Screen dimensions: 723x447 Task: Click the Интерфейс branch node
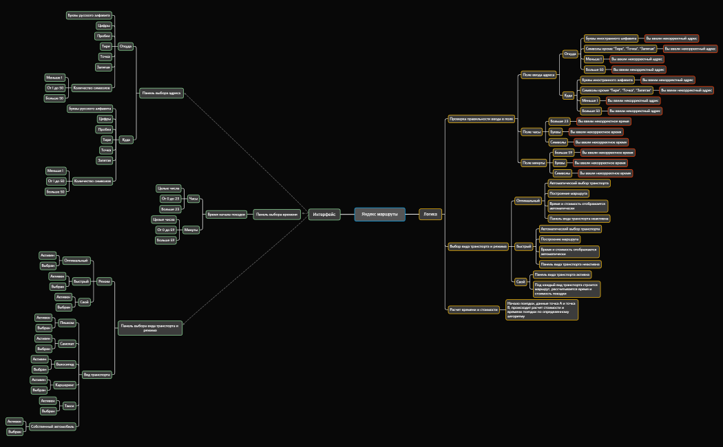[324, 214]
